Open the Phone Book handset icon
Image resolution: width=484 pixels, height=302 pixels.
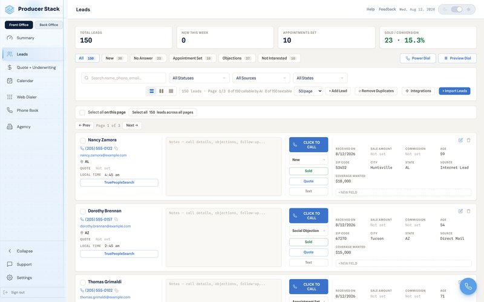coord(10,111)
